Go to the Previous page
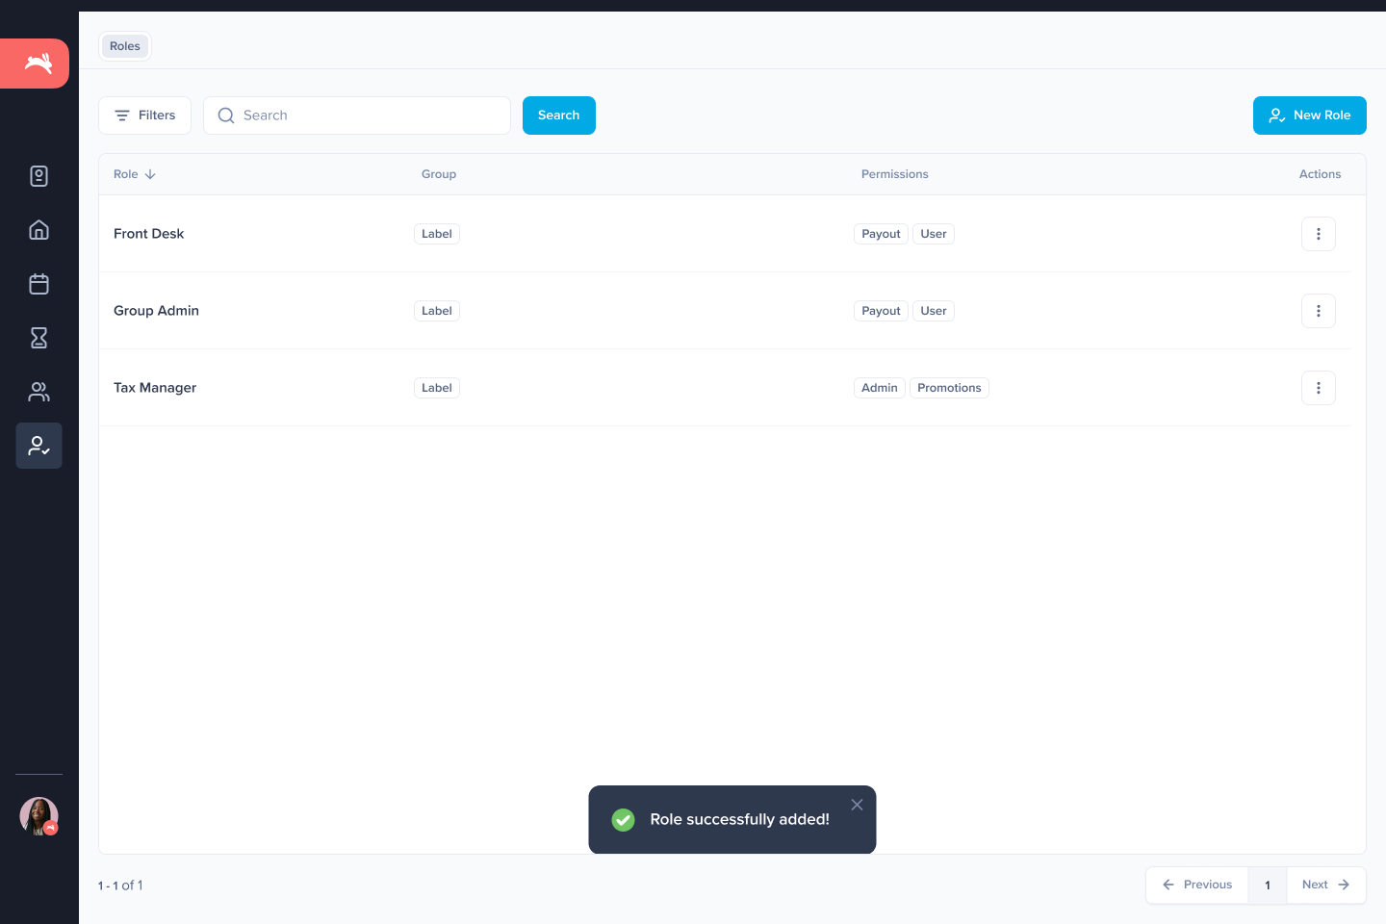Image resolution: width=1386 pixels, height=924 pixels. point(1197,885)
